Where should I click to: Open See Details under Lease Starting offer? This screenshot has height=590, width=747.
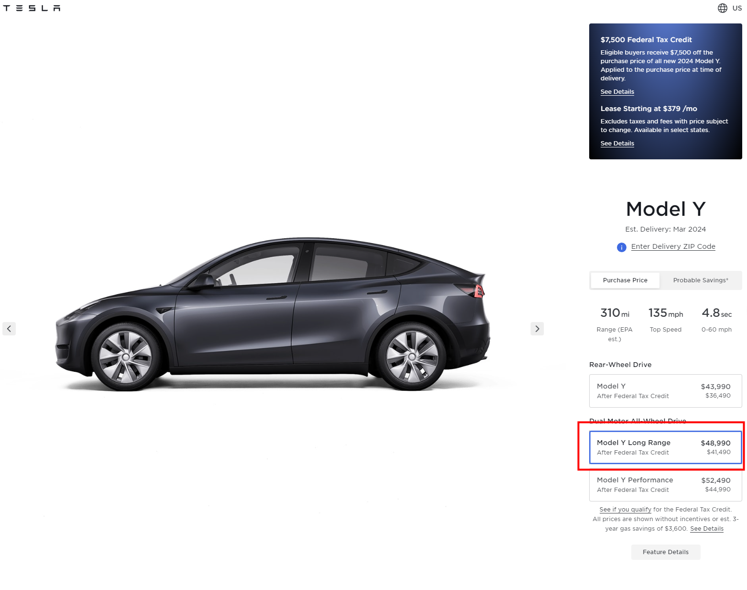click(x=617, y=144)
